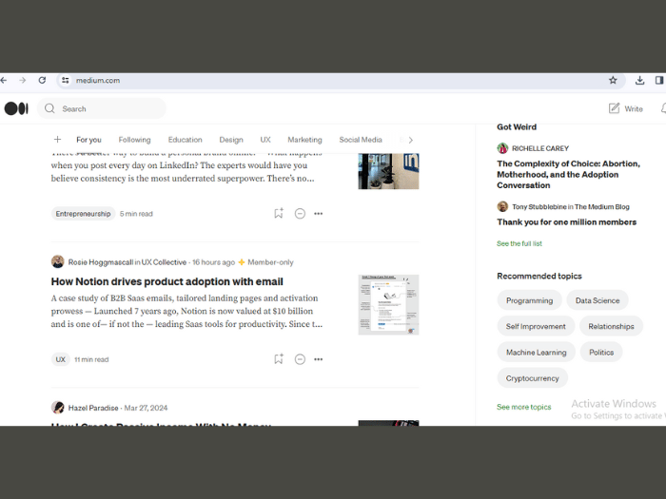Switch to the Design tab
This screenshot has height=499, width=666.
[231, 140]
